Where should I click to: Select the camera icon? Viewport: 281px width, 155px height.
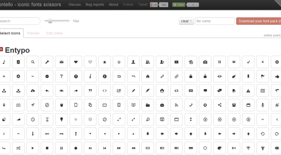205,62
